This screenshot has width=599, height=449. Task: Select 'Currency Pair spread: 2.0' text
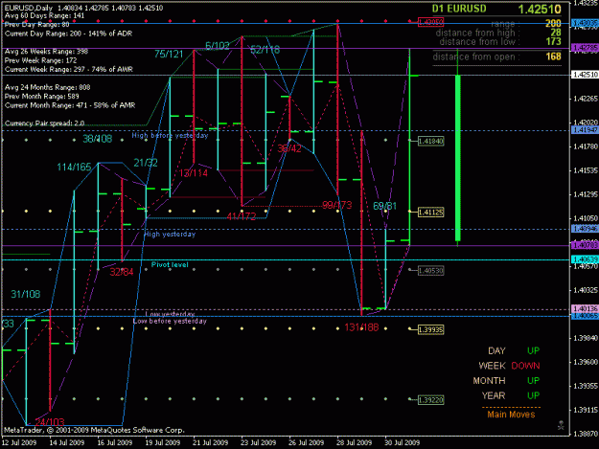coord(44,123)
